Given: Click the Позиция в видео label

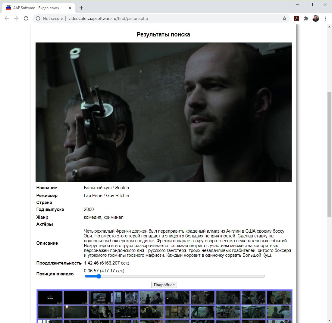Looking at the screenshot, I should coord(55,274).
